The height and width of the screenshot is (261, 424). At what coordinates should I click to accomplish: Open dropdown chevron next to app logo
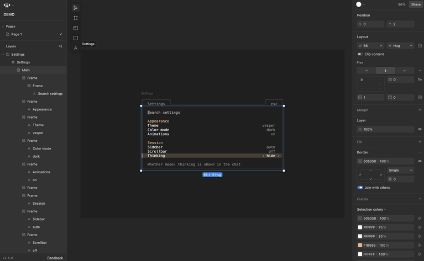pyautogui.click(x=13, y=6)
